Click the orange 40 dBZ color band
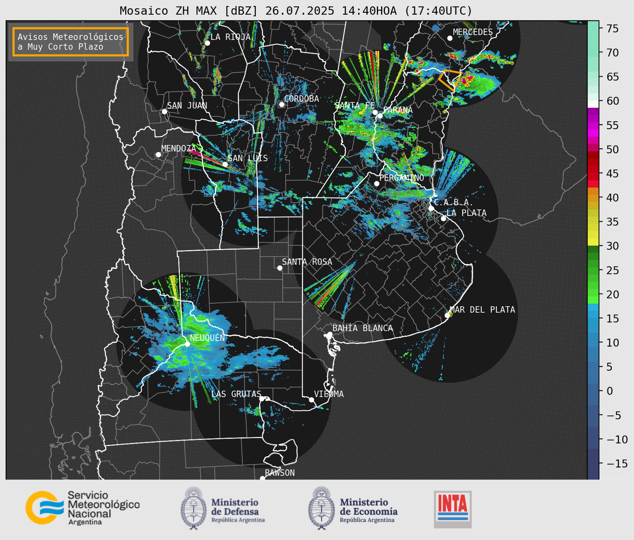Viewport: 634px width, 540px height. point(593,198)
